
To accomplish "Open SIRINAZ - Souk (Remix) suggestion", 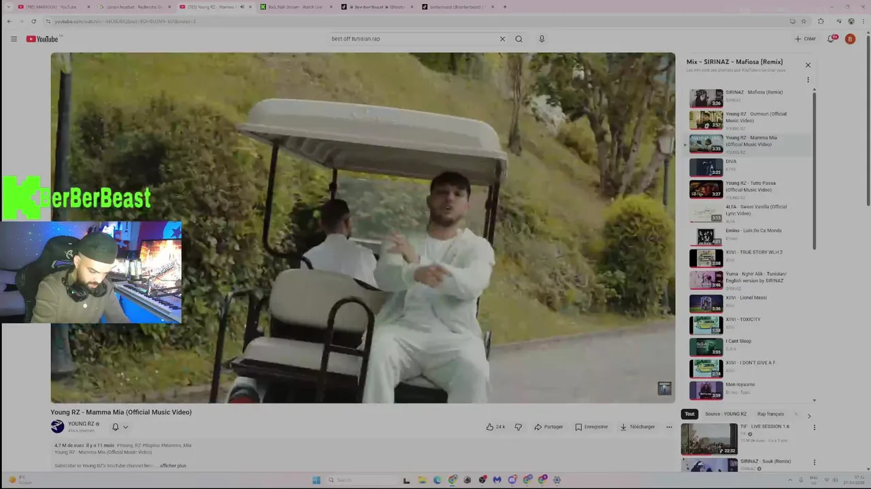I will click(766, 461).
